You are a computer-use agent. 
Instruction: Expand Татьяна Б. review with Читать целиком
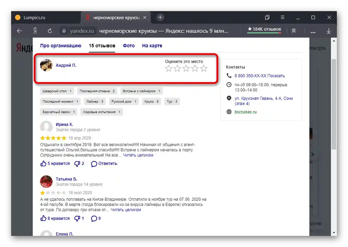126,210
